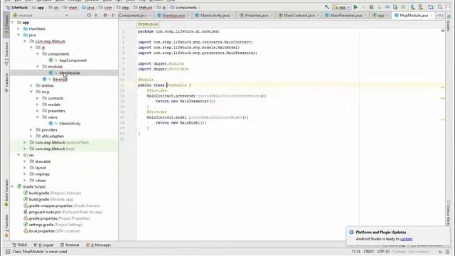Open the 1: Project side tool window
Screen dimensions: 455x256
click(6, 25)
